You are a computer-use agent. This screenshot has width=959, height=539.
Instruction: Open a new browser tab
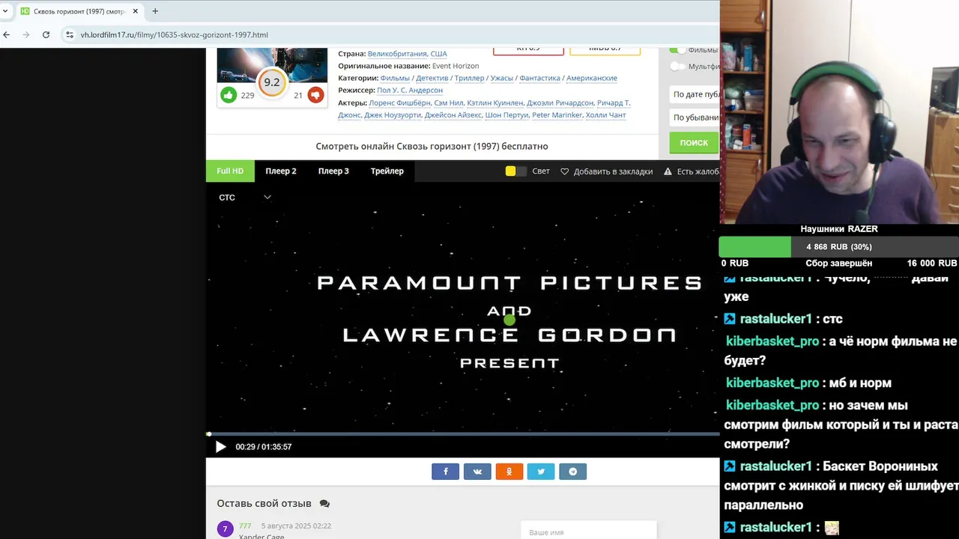155,11
